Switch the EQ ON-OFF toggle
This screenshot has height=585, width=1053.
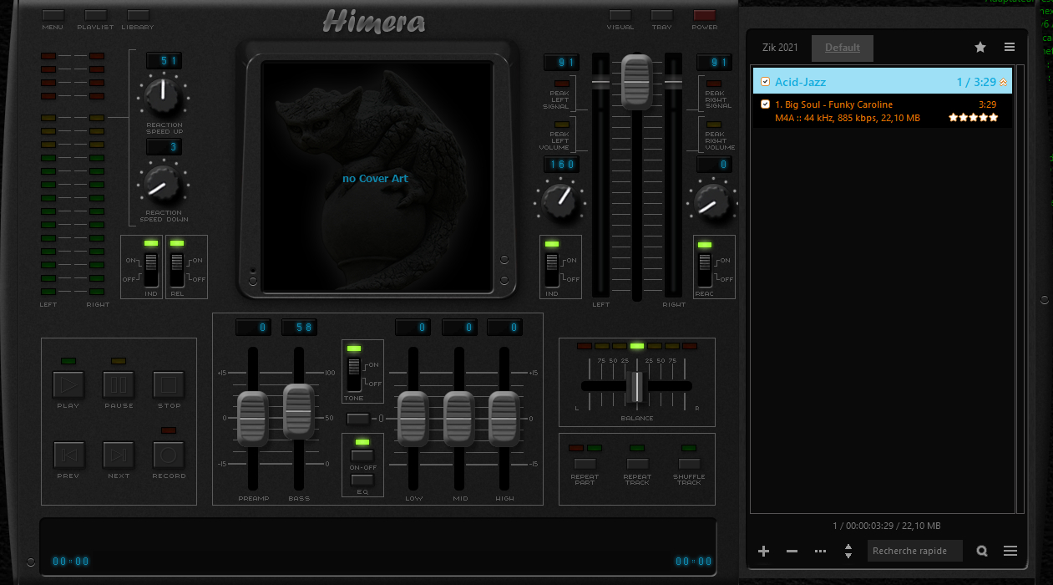tap(362, 455)
